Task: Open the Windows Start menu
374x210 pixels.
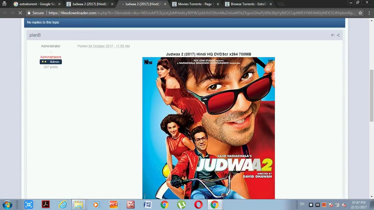Action: tap(7, 204)
